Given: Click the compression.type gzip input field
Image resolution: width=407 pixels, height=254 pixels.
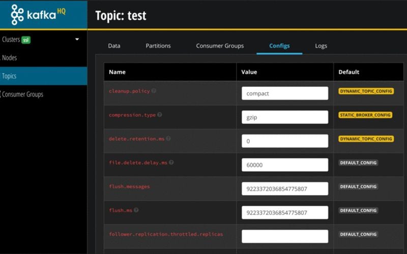Looking at the screenshot, I should (285, 117).
